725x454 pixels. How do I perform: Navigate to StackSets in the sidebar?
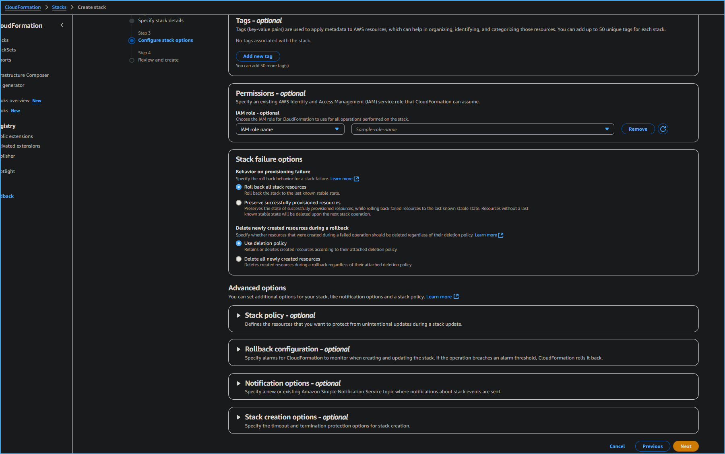pyautogui.click(x=8, y=49)
